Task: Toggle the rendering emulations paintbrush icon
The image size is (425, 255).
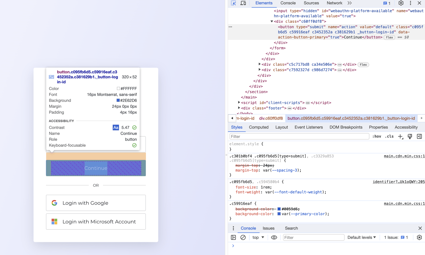Action: 410,136
